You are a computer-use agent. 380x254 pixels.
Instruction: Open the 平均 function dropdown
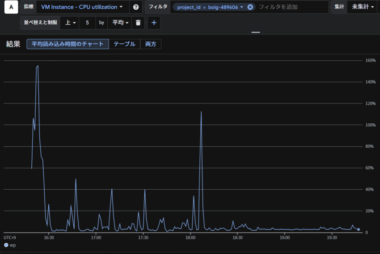pos(121,23)
